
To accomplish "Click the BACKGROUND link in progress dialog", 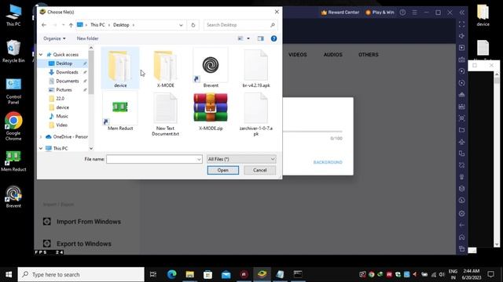I will pos(328,162).
